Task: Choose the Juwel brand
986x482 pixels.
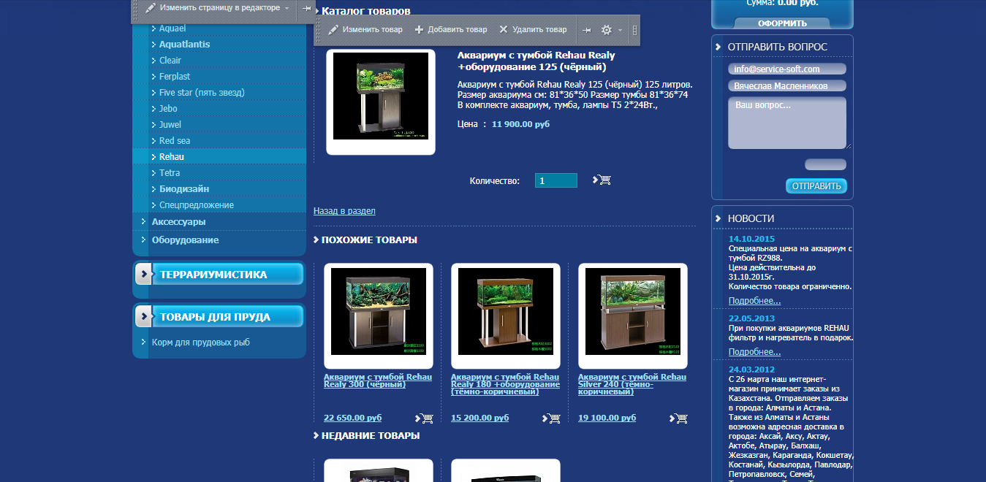Action: (x=170, y=125)
